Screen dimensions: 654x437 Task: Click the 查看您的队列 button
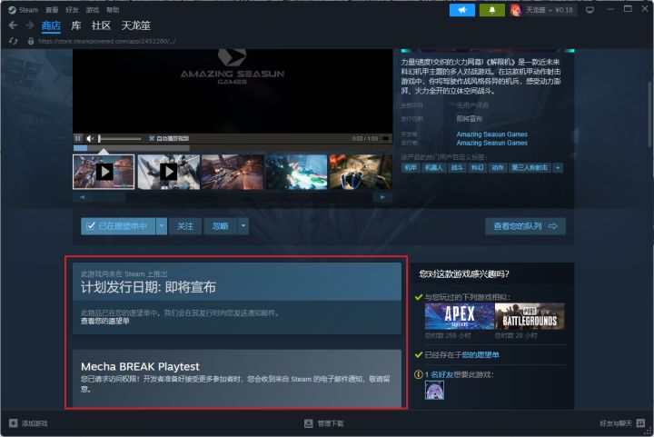(x=525, y=226)
